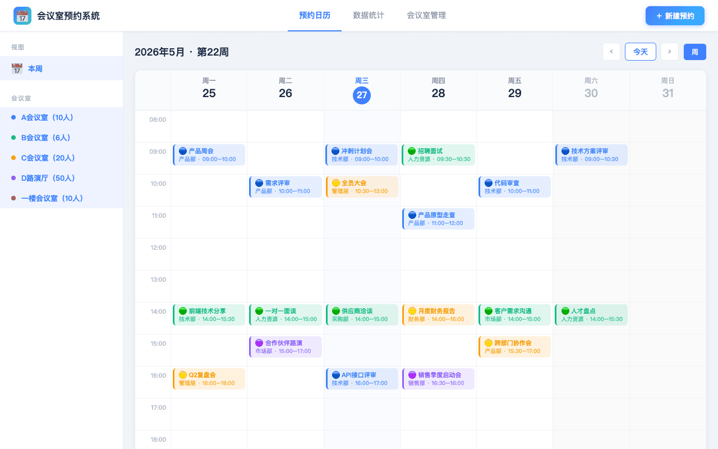Screen dimensions: 718x449
Task: Toggle B会议室（6人） filter
Action: pyautogui.click(x=62, y=138)
